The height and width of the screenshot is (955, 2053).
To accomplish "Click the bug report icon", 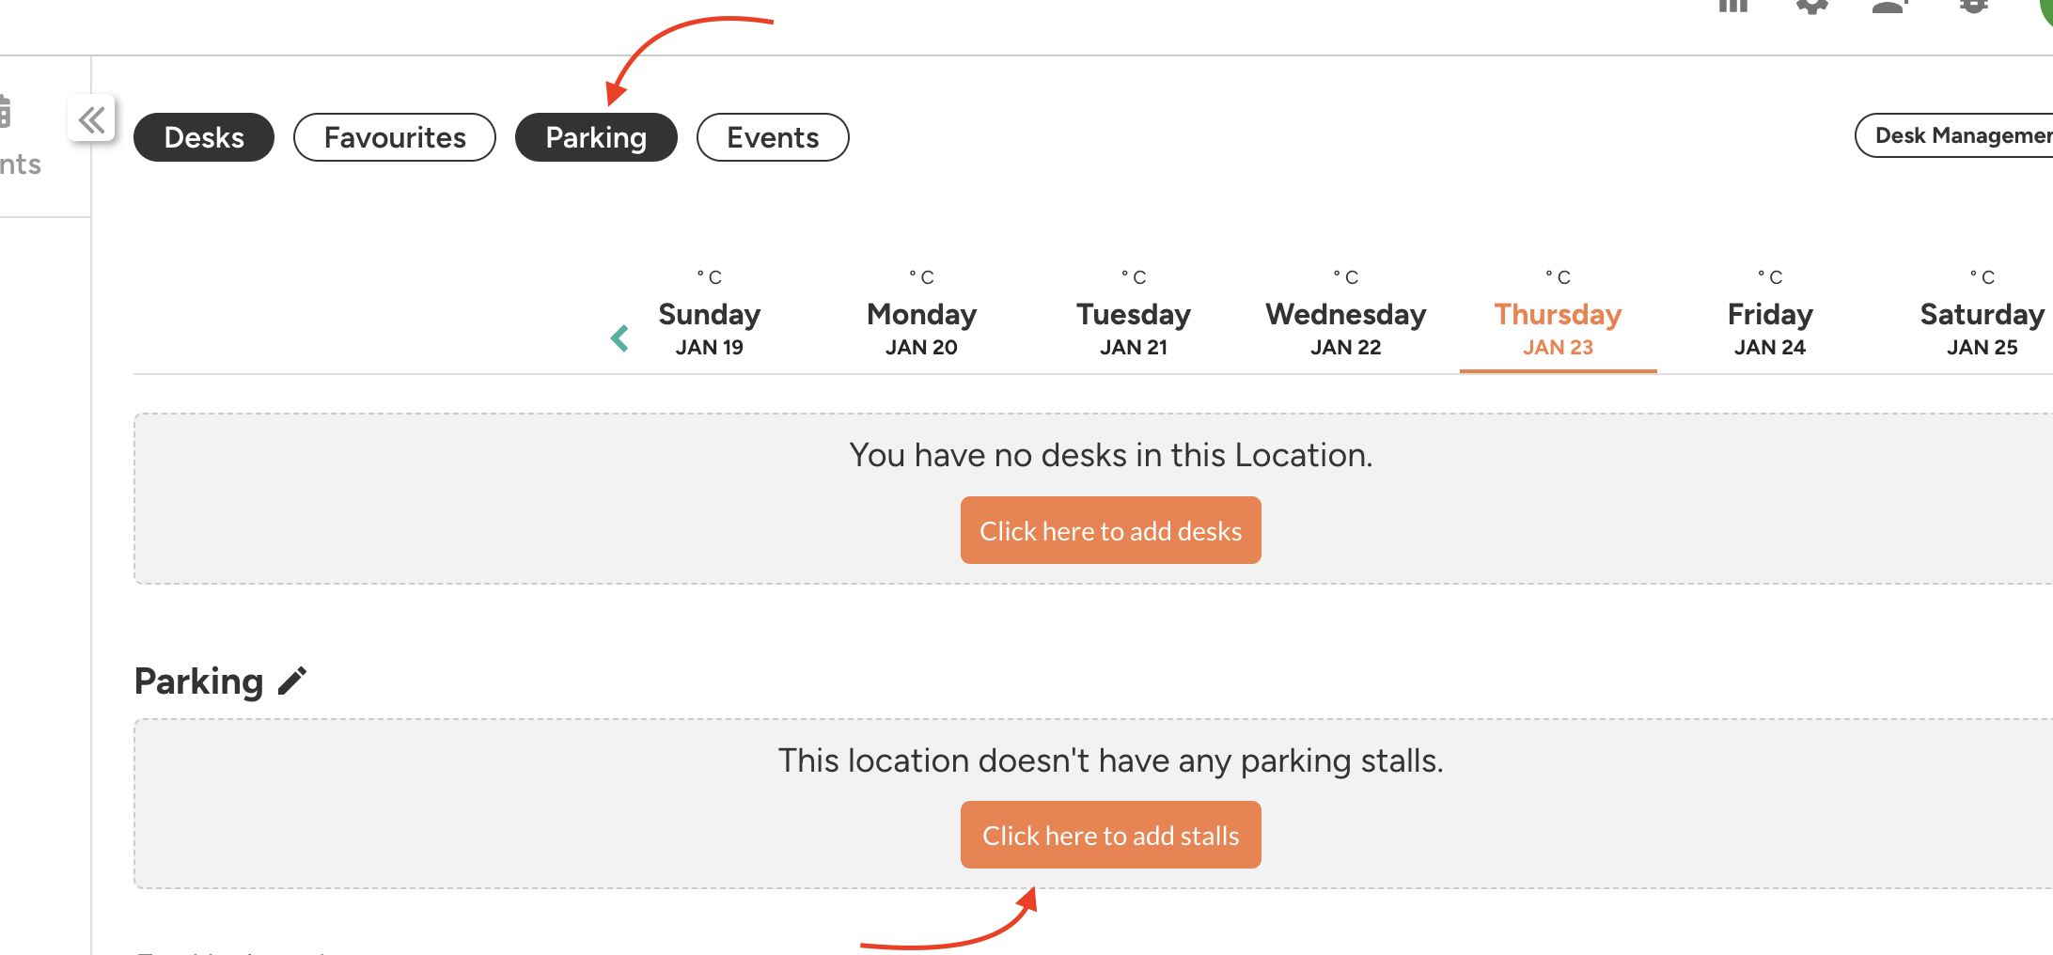I will click(x=1973, y=6).
